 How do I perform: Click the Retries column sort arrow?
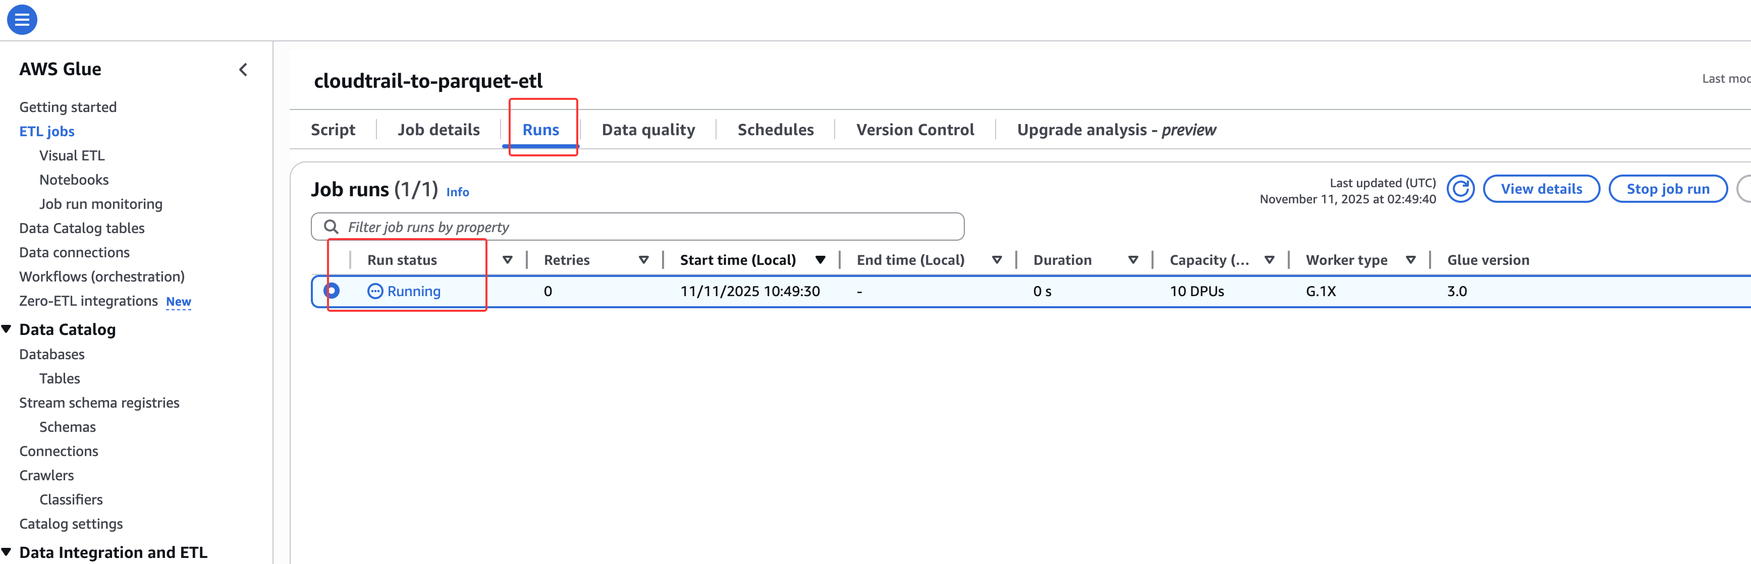[x=643, y=260]
